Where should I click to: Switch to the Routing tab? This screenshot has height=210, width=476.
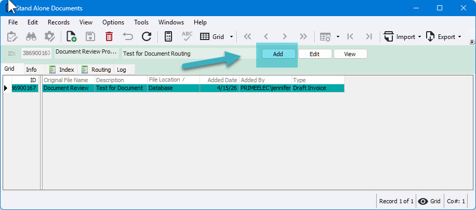[97, 70]
